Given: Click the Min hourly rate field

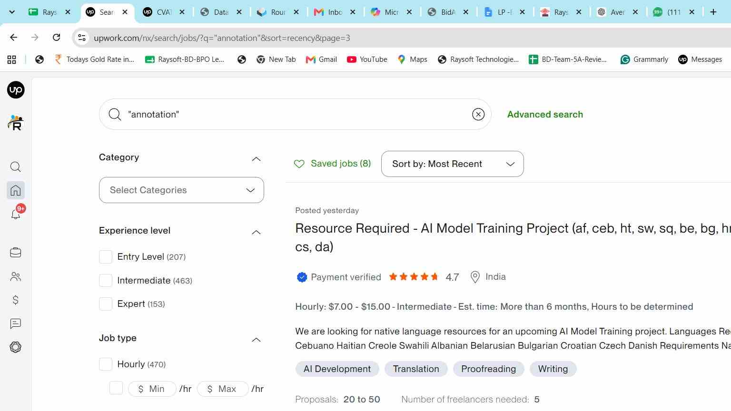Looking at the screenshot, I should click(152, 389).
